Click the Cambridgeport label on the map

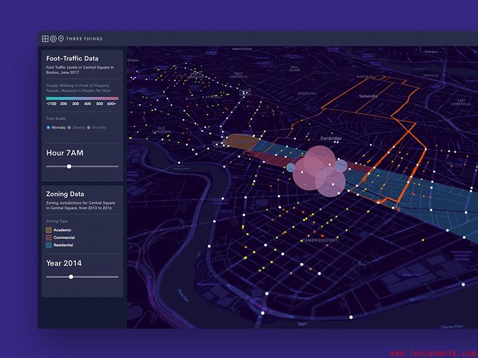[x=320, y=240]
